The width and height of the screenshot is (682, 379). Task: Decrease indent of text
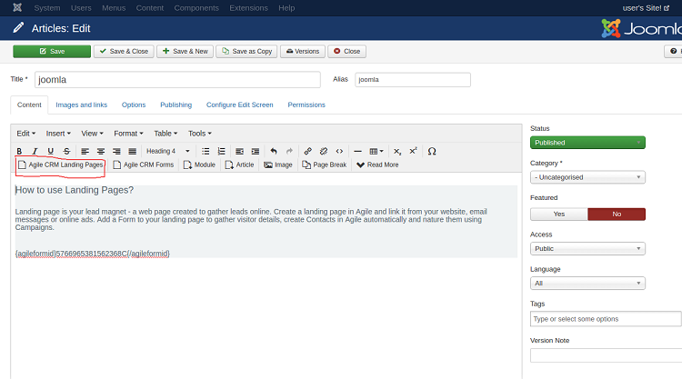click(239, 151)
